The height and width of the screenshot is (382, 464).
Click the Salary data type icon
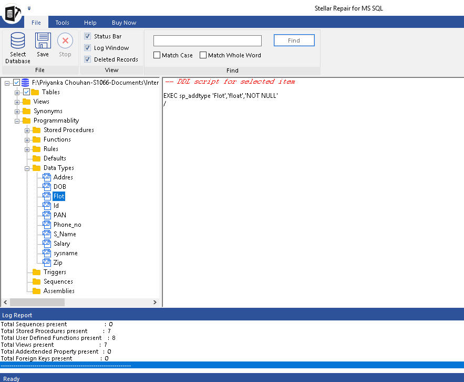[47, 244]
